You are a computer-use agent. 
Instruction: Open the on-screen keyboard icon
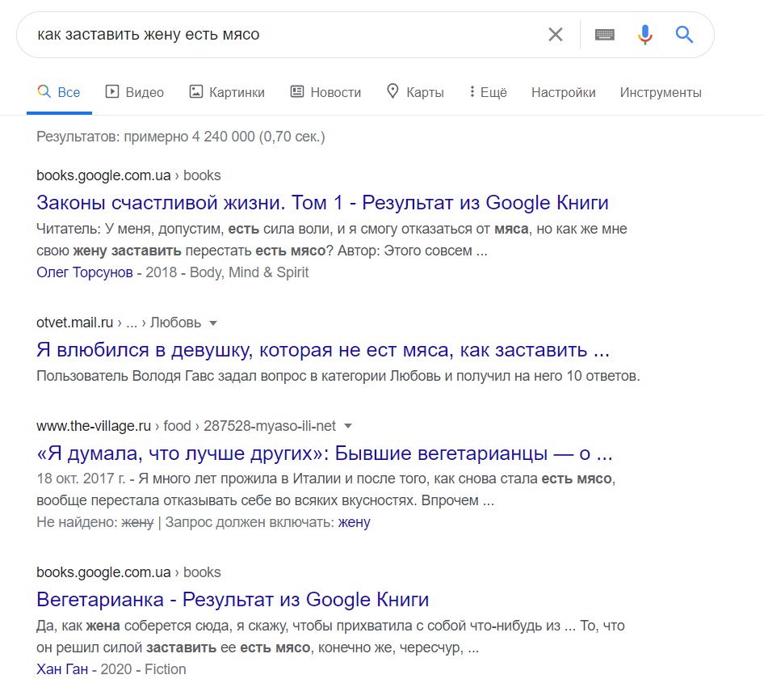coord(605,35)
